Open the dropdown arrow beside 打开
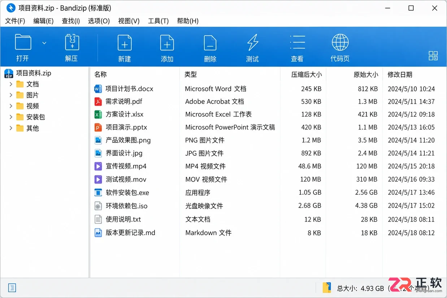447x298 pixels. coord(44,43)
